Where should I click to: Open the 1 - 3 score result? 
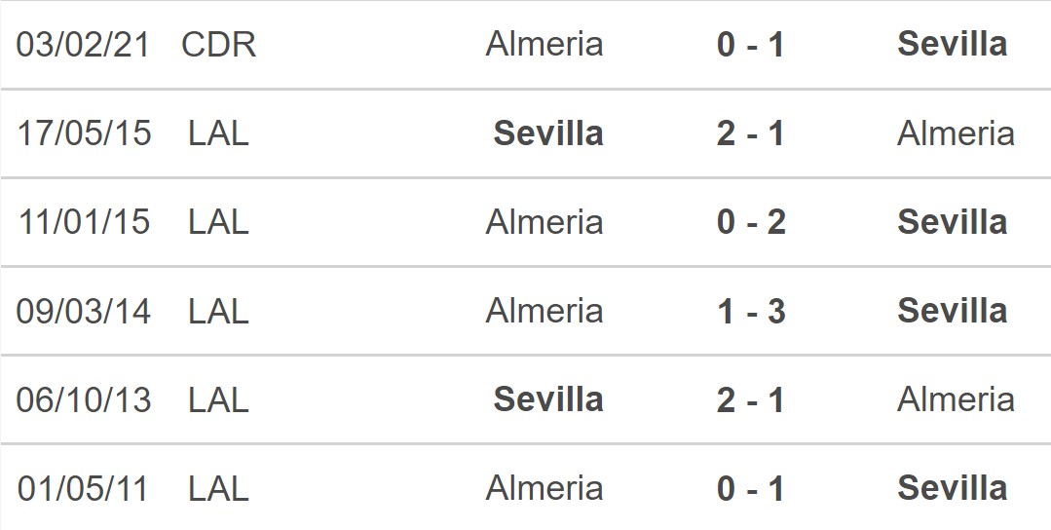coord(750,312)
